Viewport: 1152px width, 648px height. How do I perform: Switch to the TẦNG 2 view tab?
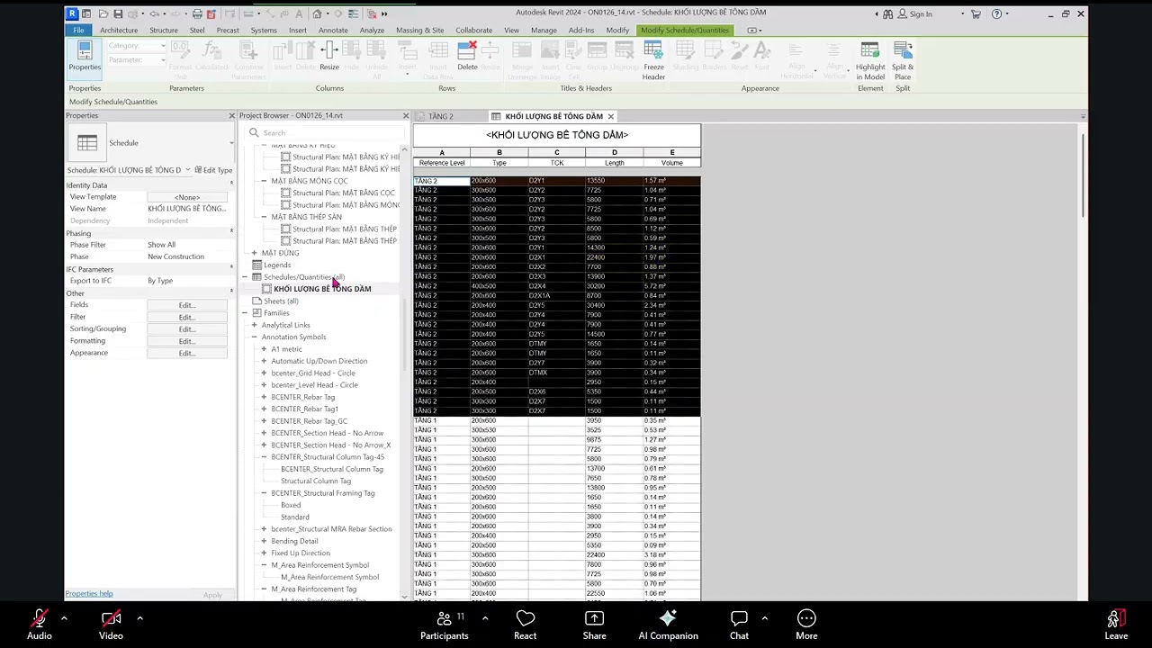pos(440,116)
